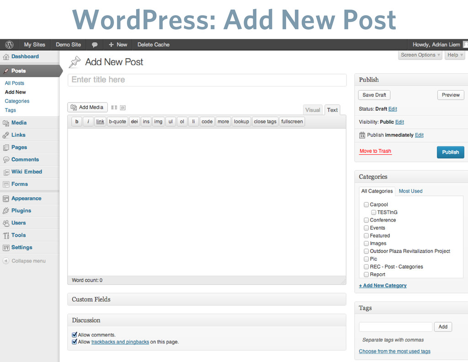Check Outdoor Plaza Revitalization Project checkbox
Image resolution: width=468 pixels, height=362 pixels.
(x=366, y=251)
